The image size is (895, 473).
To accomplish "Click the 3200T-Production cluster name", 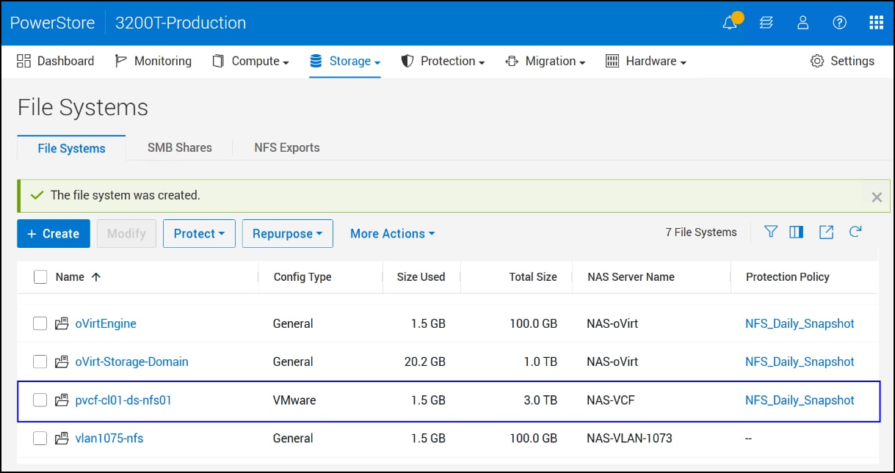I will point(181,23).
